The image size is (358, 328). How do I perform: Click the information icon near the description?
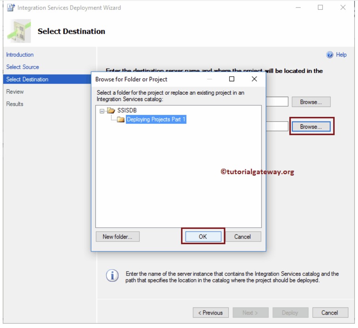pyautogui.click(x=112, y=276)
